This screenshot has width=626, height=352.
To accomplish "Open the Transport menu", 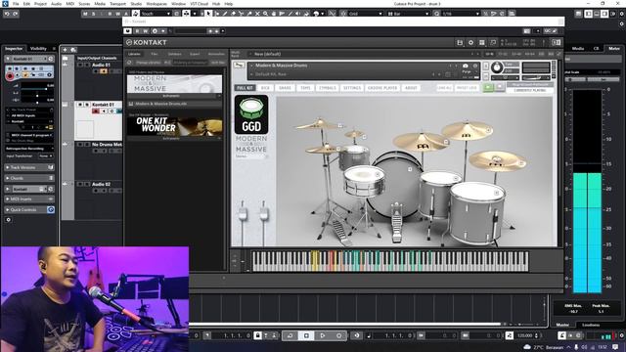I will pos(117,4).
